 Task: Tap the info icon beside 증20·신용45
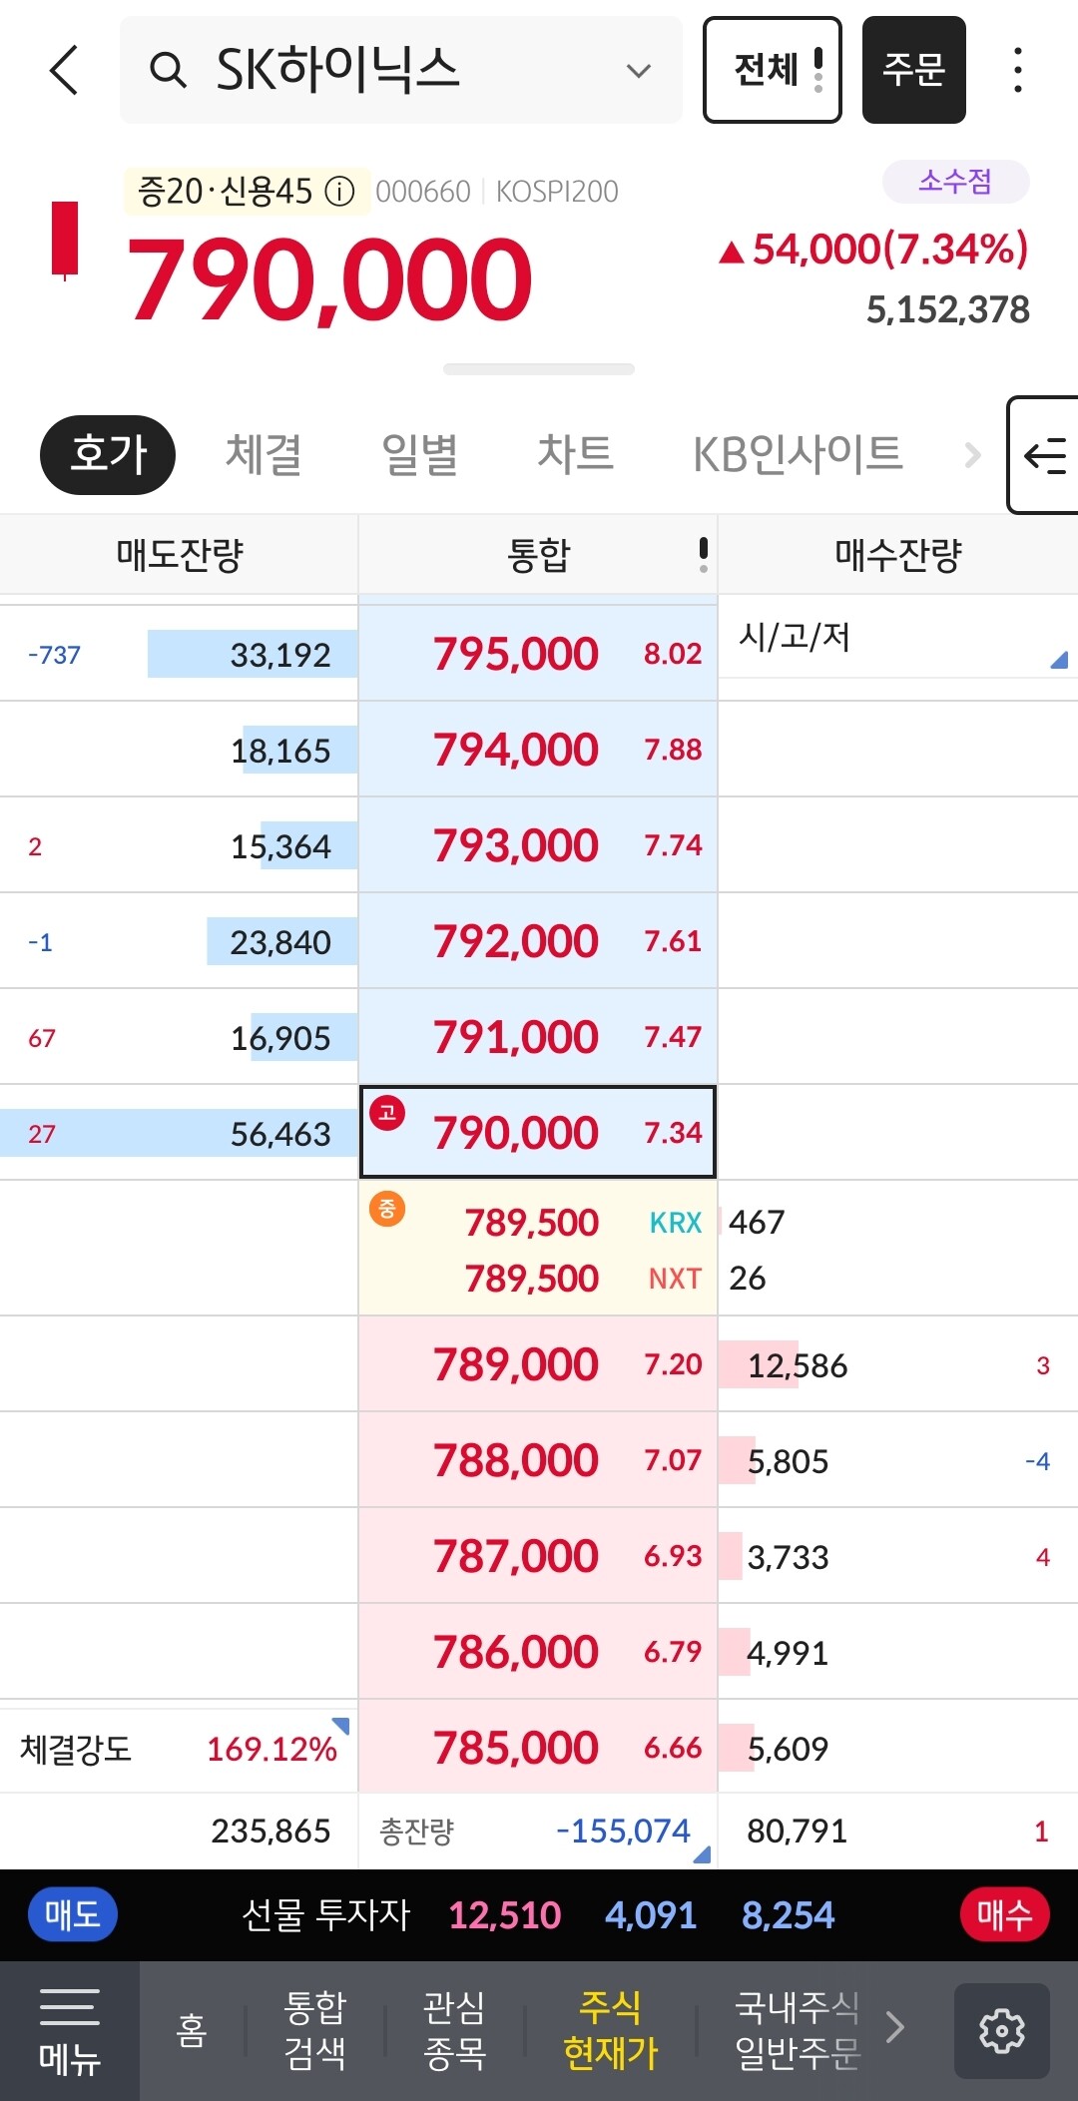tap(340, 191)
